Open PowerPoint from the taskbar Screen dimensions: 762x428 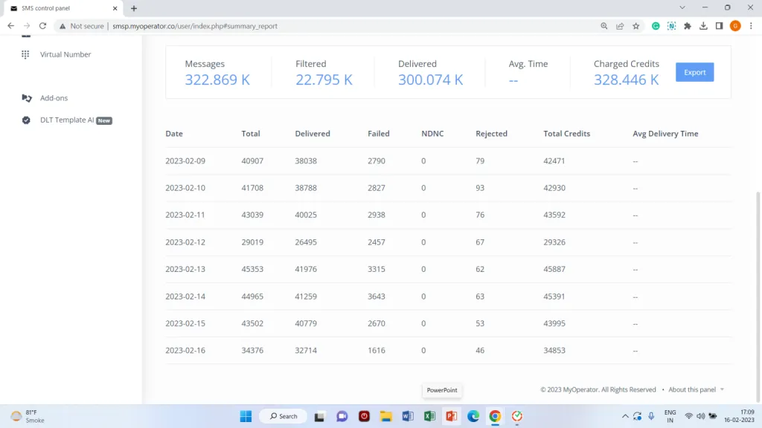(452, 416)
